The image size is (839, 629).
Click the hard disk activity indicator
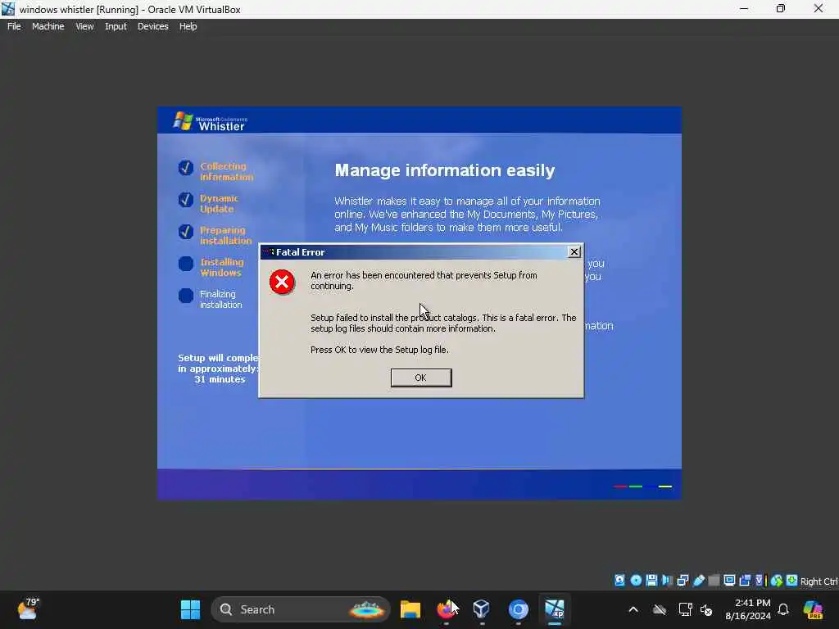(x=619, y=581)
